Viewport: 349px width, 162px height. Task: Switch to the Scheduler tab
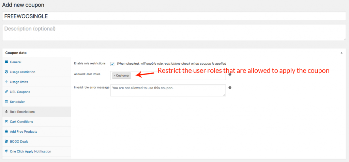point(37,102)
